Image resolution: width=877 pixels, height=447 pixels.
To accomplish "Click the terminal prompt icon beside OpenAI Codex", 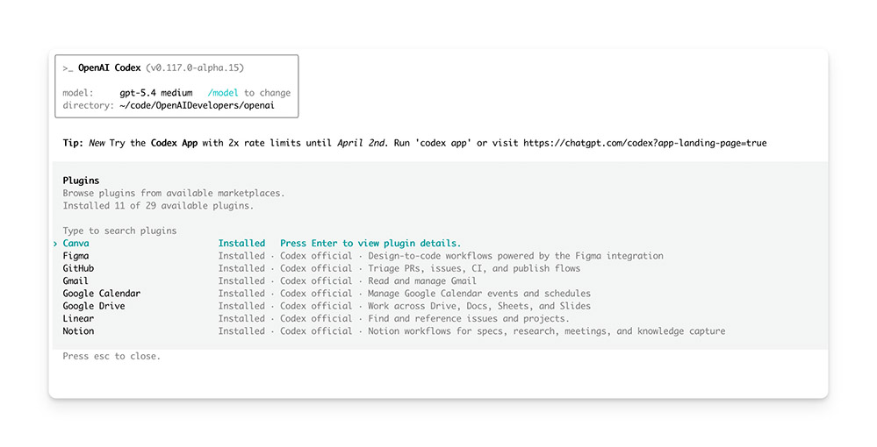I will tap(68, 67).
